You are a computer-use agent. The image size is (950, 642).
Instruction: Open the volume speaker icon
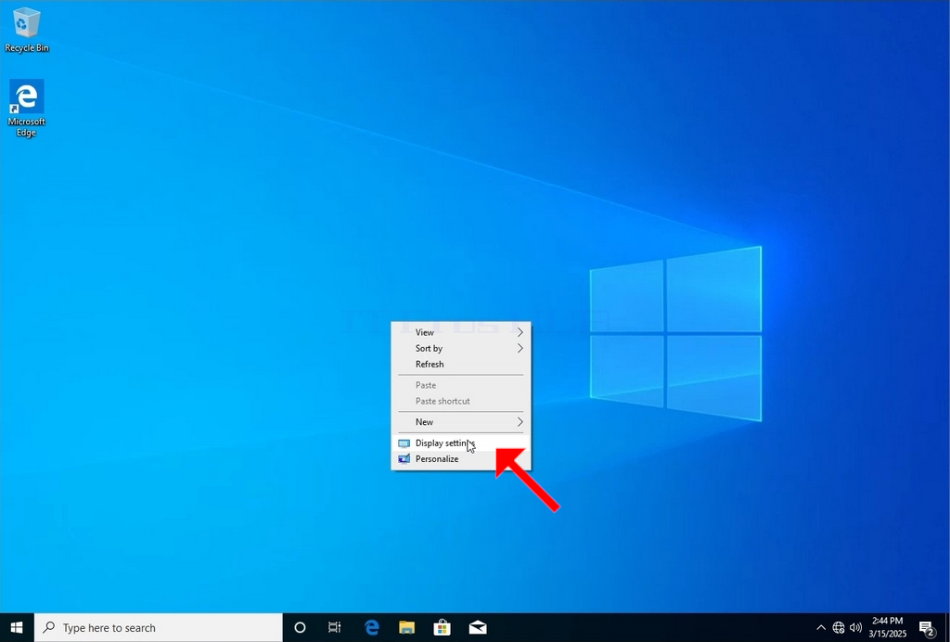[855, 627]
